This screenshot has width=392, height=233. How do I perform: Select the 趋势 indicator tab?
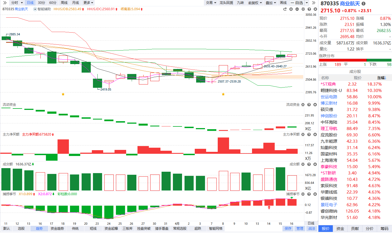[39, 229]
